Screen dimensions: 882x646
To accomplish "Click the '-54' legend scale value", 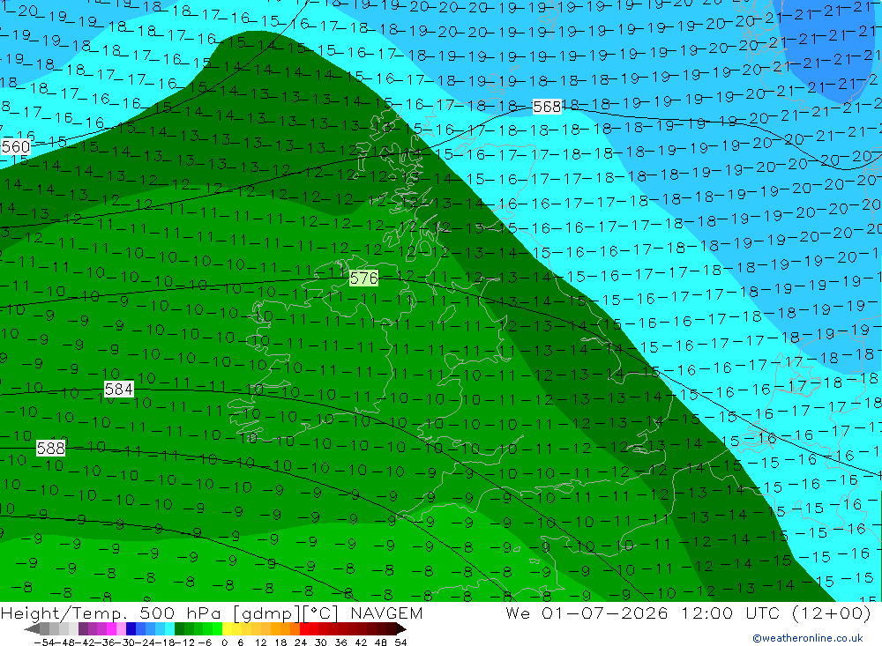I will click(x=44, y=642).
